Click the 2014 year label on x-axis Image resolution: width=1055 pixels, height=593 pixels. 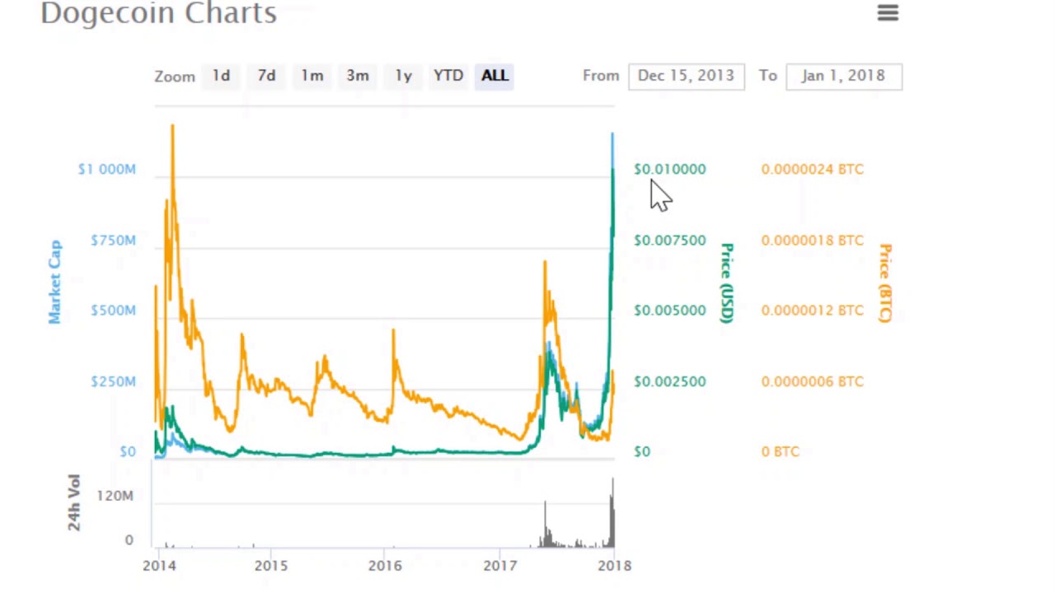click(159, 565)
